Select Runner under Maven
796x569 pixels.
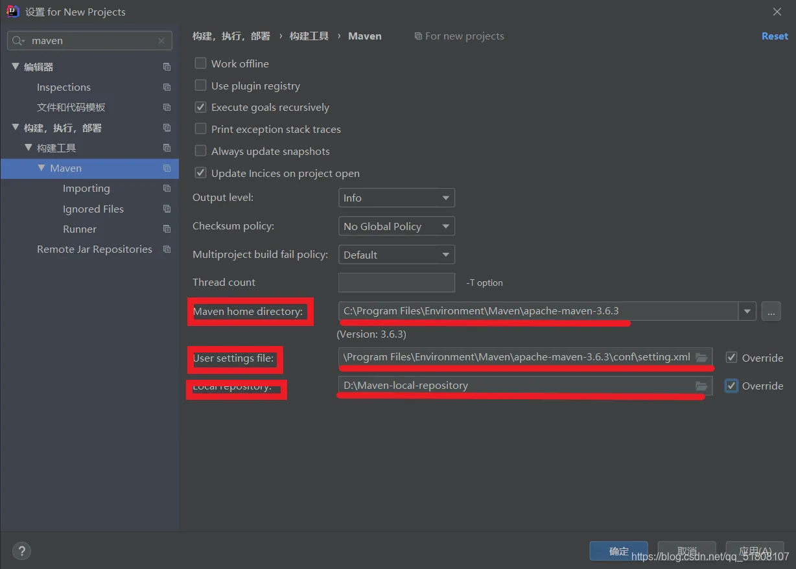tap(80, 229)
